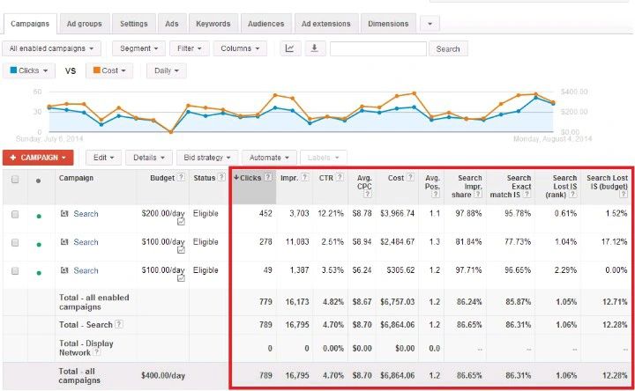635x391 pixels.
Task: Select the first Search campaign checkbox
Action: click(x=14, y=214)
